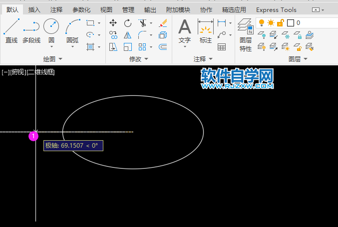Open the Express Tools tab
The height and width of the screenshot is (227, 338).
point(276,9)
